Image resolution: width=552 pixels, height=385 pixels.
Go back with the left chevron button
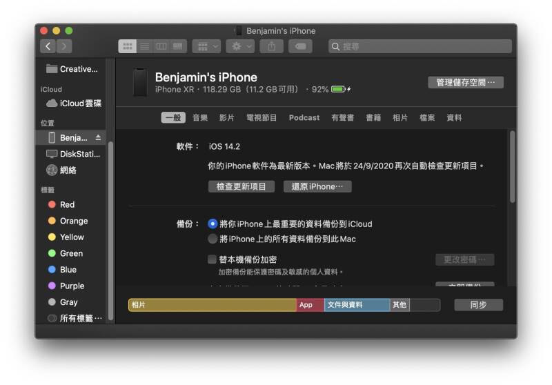click(x=48, y=46)
